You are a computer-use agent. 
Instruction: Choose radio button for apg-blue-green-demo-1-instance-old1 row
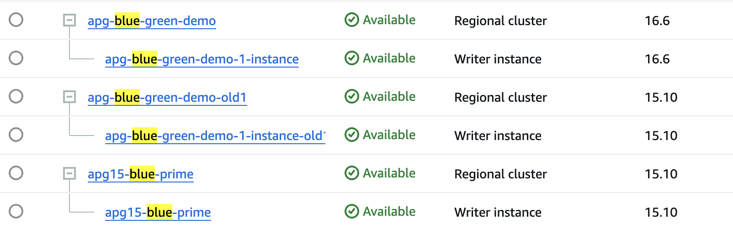point(16,135)
